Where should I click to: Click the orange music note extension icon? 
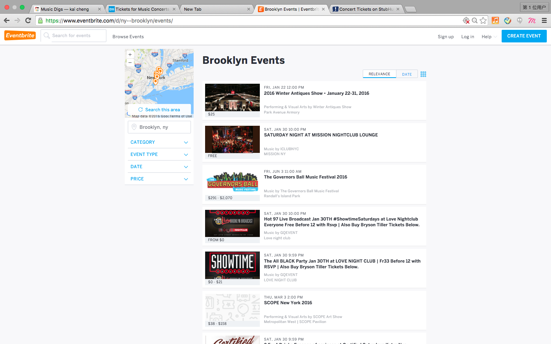tap(496, 21)
